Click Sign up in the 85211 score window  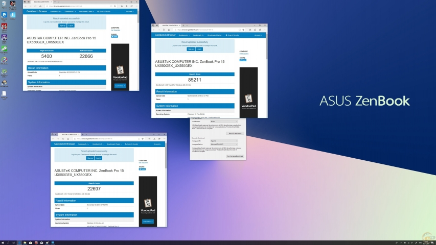point(191,49)
